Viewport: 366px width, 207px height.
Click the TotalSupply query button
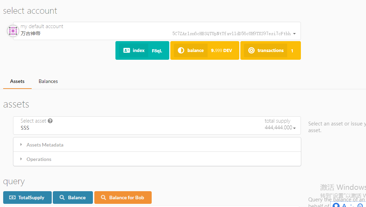point(27,198)
